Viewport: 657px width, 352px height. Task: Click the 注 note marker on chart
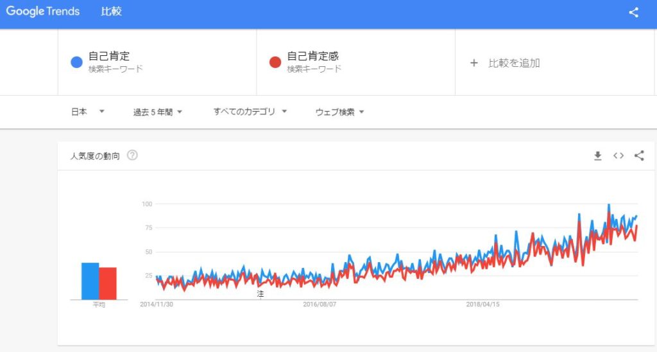260,294
